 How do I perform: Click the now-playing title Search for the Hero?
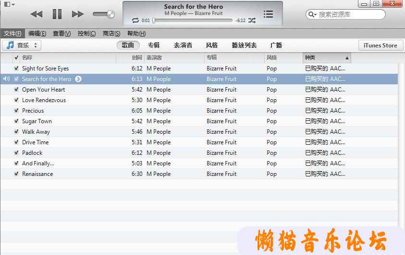[194, 7]
